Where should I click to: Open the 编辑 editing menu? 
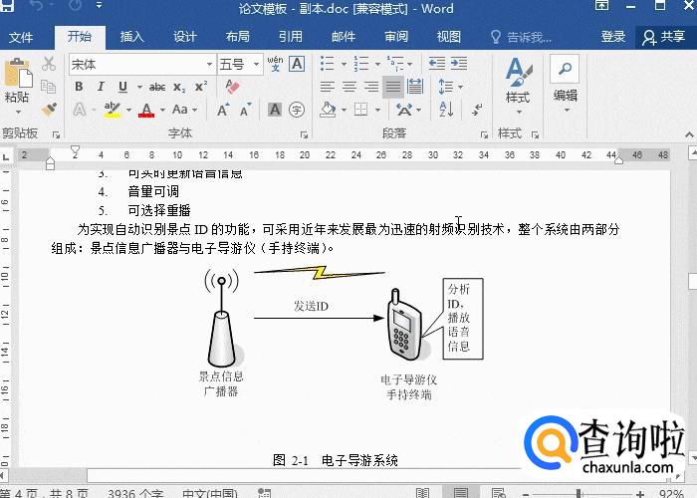coord(565,84)
